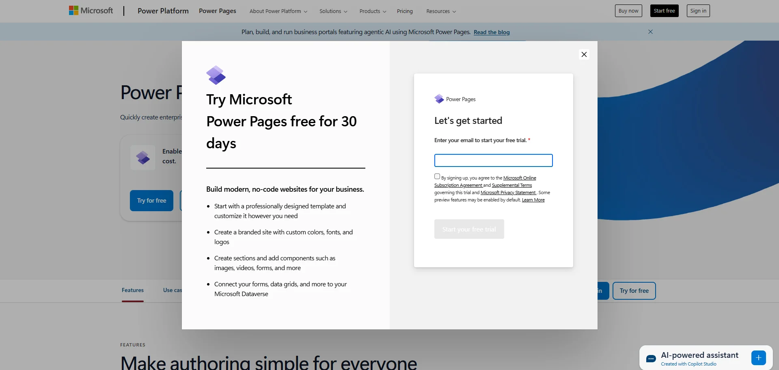
Task: Open Read the blog link
Action: coord(492,32)
